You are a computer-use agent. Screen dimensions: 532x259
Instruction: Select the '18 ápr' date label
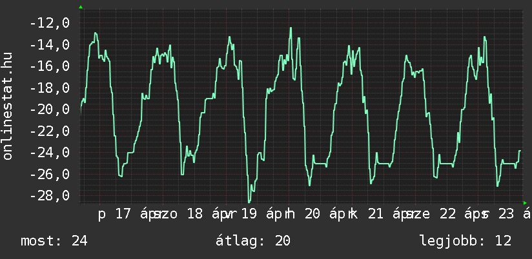point(202,215)
